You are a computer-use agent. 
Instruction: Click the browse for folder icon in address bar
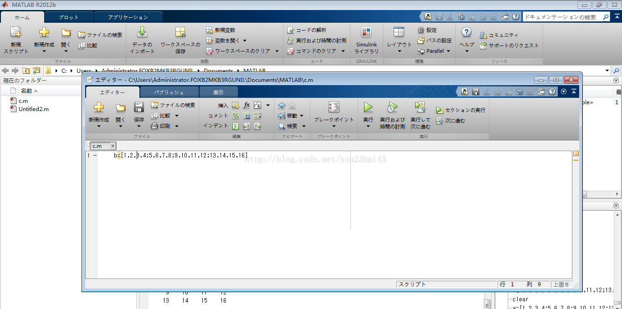pos(36,71)
